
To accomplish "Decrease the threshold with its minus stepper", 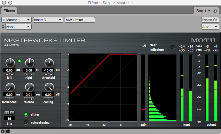I will (x=46, y=74).
